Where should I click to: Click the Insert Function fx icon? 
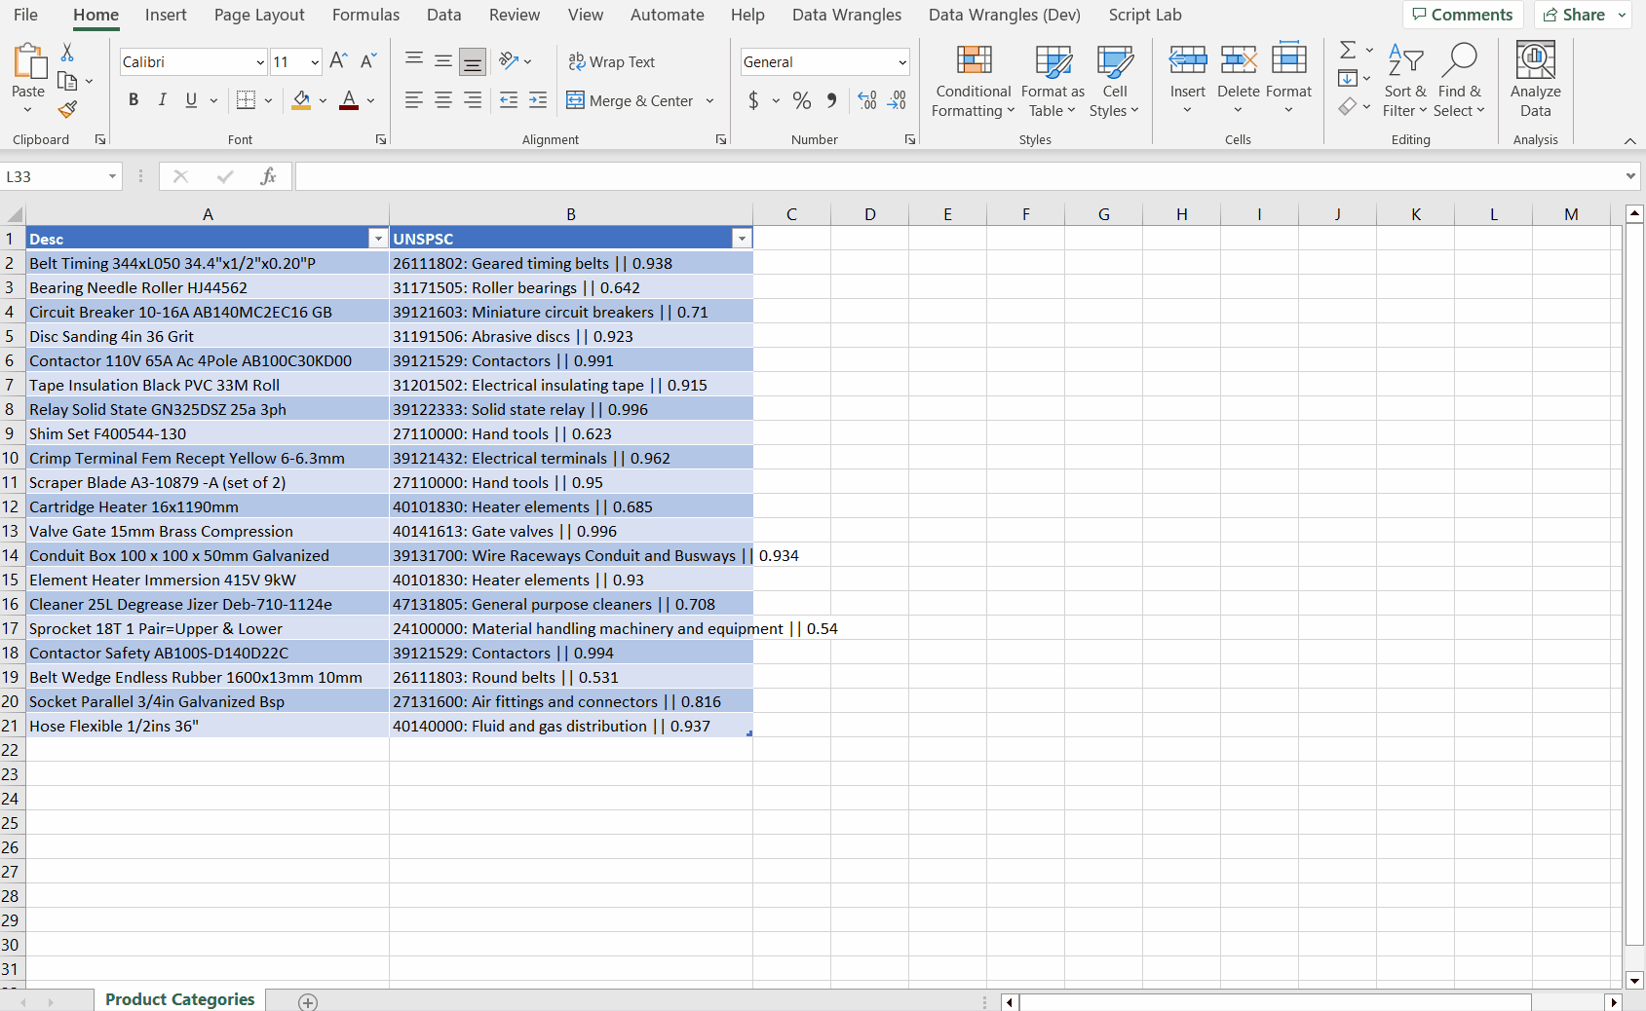click(268, 176)
